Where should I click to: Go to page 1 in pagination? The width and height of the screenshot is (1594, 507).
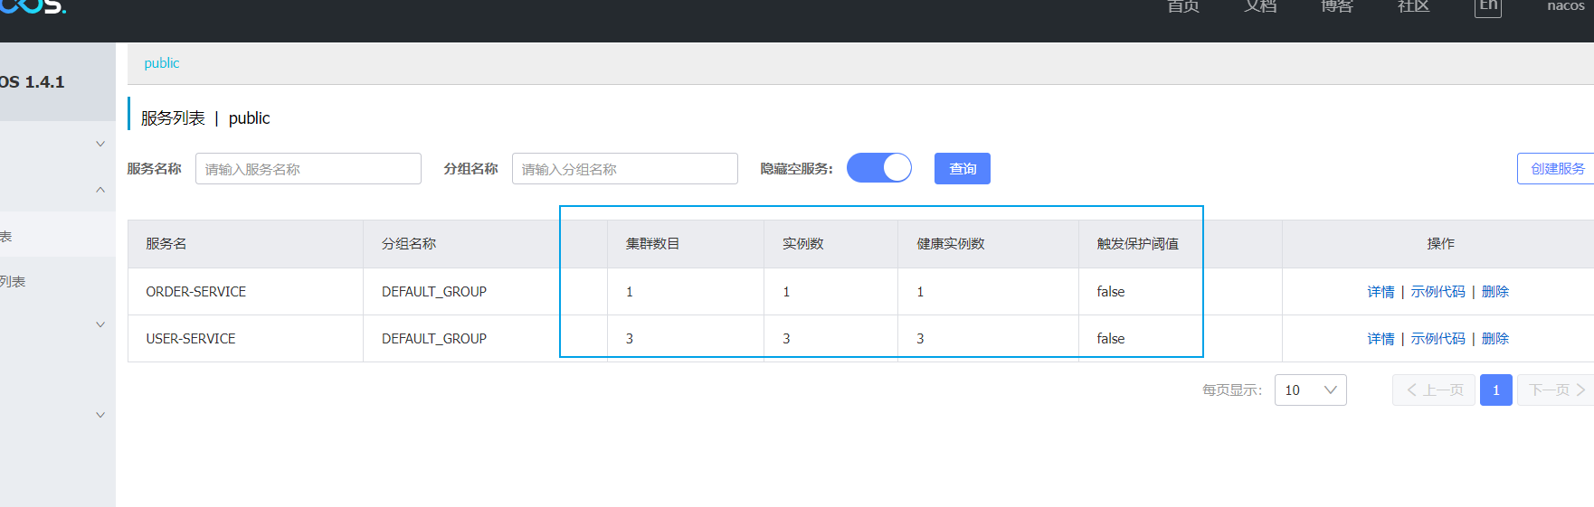1495,390
